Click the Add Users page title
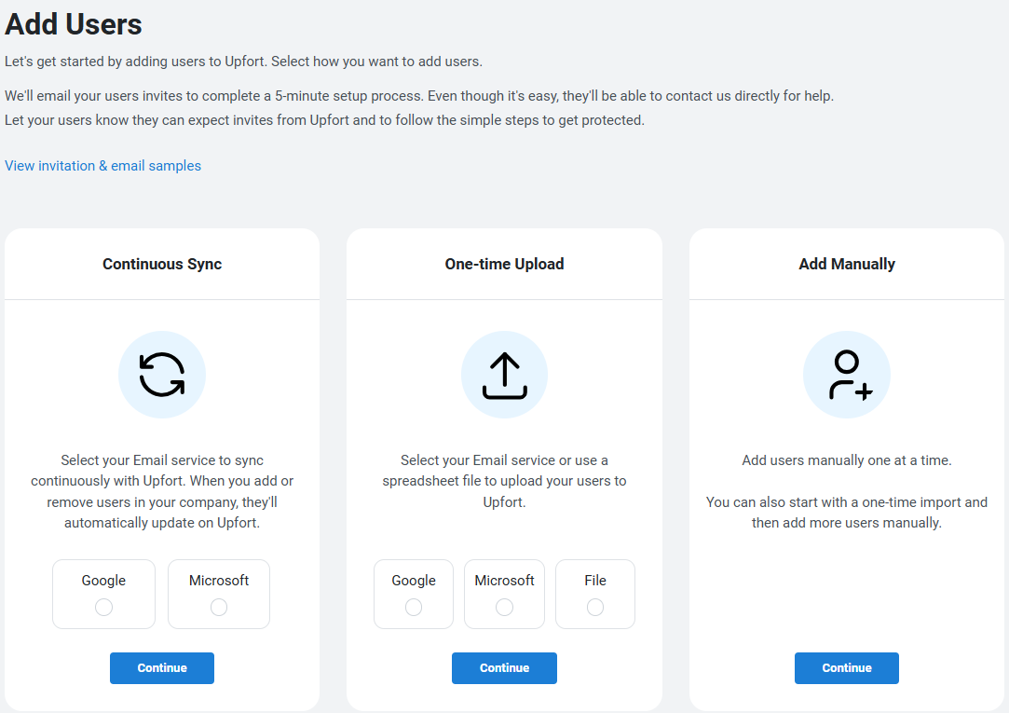1009x713 pixels. point(74,24)
